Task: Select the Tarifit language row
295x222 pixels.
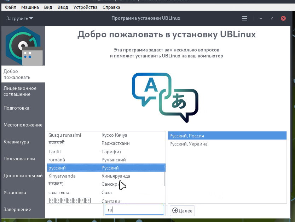Action: click(106, 152)
